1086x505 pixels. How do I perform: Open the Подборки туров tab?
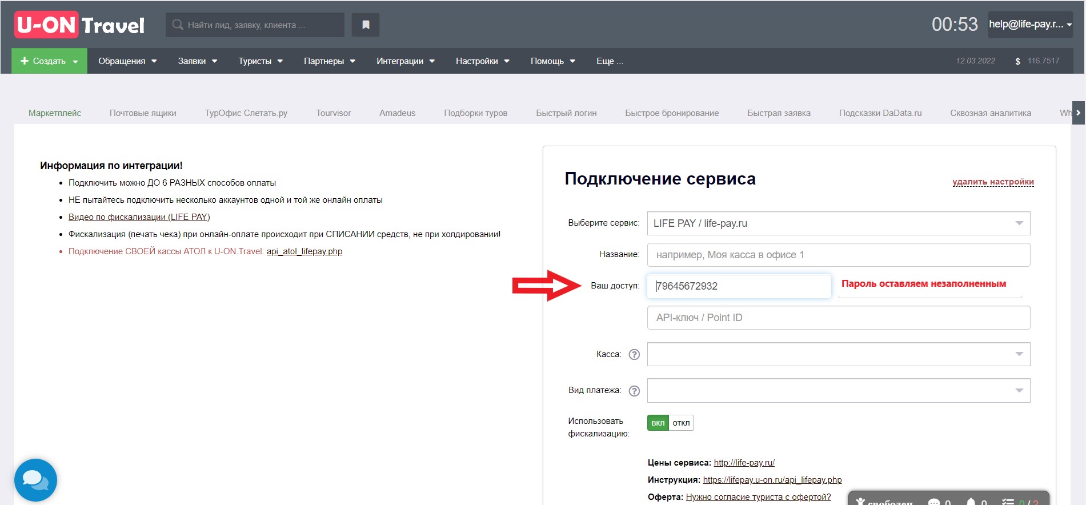click(476, 113)
